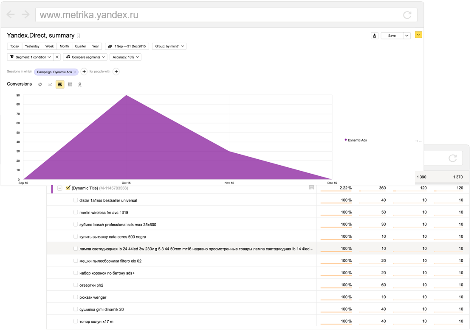Check the топор колун x17 m checkbox
The image size is (471, 330).
point(76,321)
